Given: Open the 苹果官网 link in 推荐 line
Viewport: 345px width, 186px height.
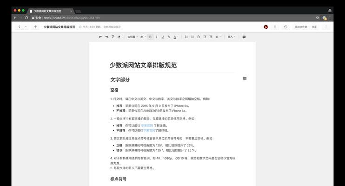Looking at the screenshot, I should pos(147,126).
